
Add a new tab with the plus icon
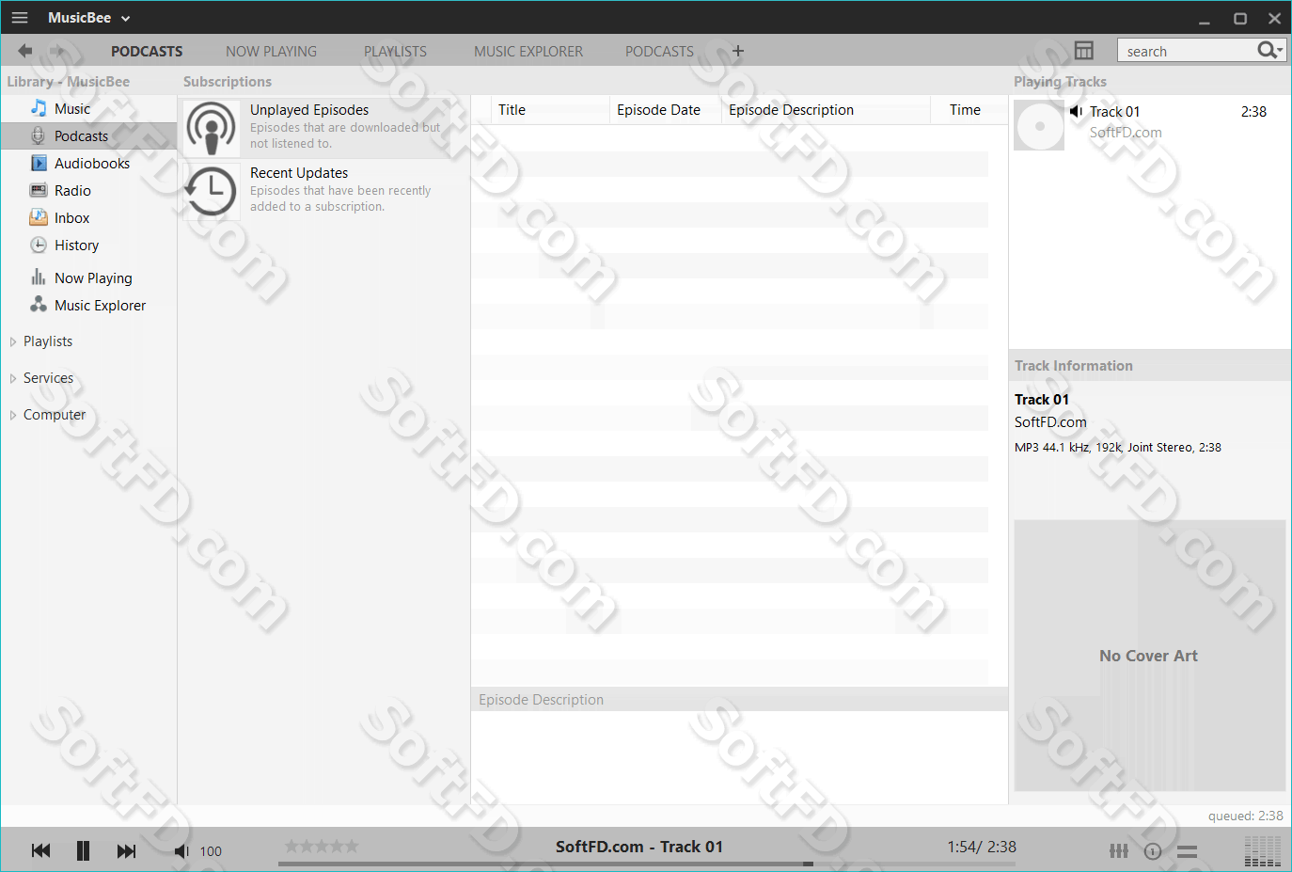738,51
